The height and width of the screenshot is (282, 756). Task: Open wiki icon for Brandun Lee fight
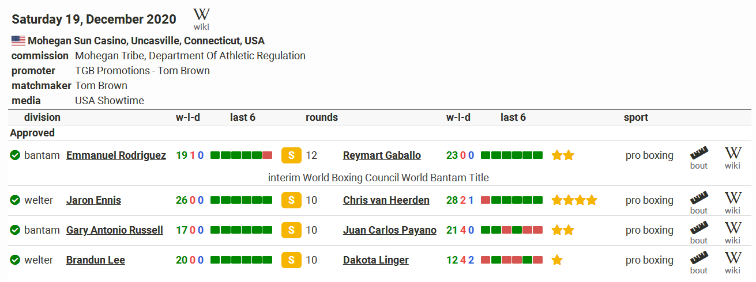pyautogui.click(x=732, y=263)
